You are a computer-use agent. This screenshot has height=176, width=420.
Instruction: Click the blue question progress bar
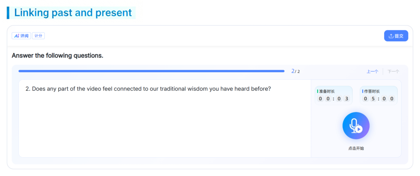pyautogui.click(x=151, y=71)
